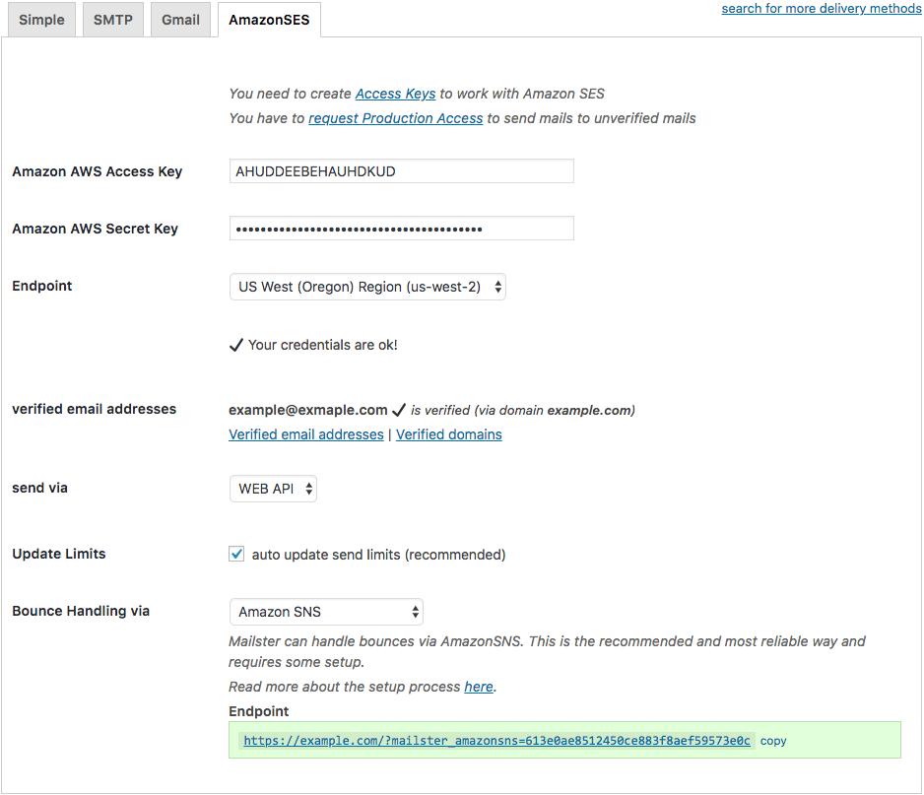Open Verified domains link
Viewport: 924px width, 795px height.
click(448, 434)
